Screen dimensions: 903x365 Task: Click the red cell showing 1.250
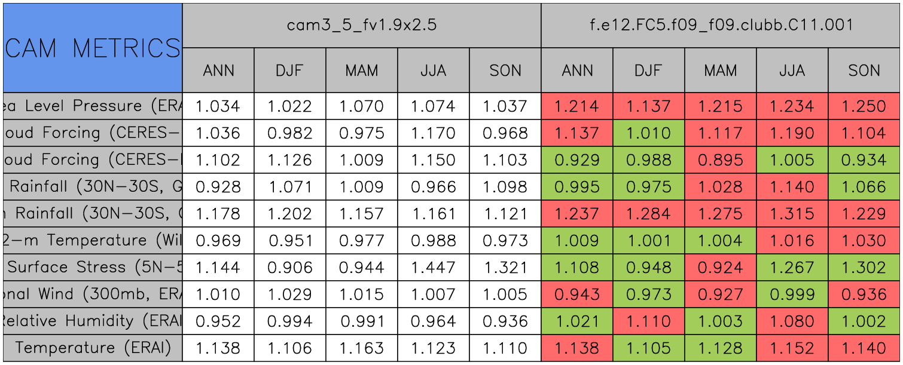point(864,106)
